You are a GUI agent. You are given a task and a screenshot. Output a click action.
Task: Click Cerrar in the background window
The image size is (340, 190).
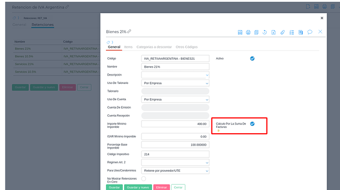pyautogui.click(x=84, y=87)
